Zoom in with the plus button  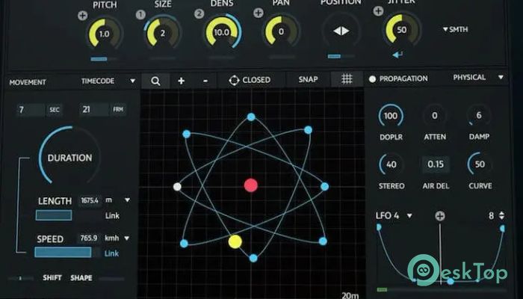(181, 81)
